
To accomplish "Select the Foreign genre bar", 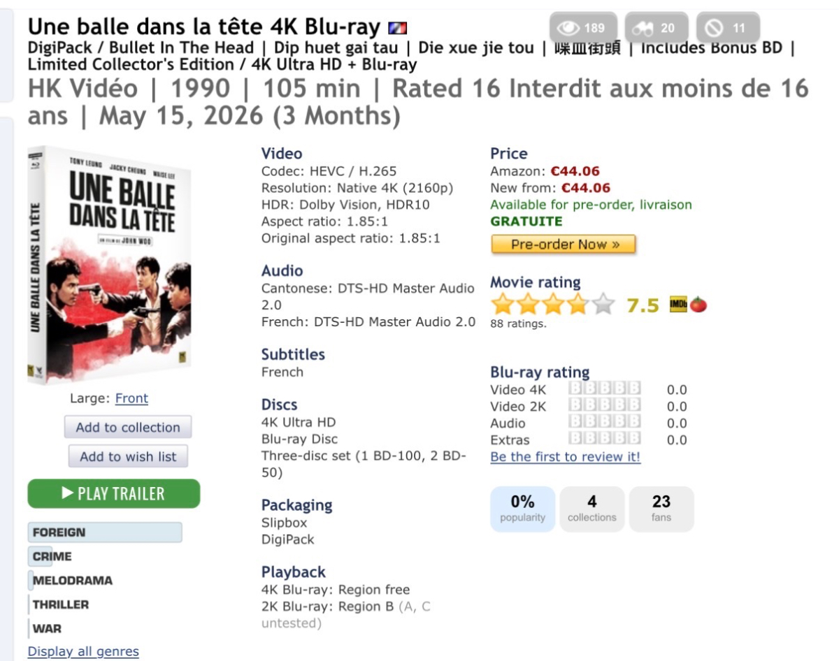I will (x=105, y=532).
